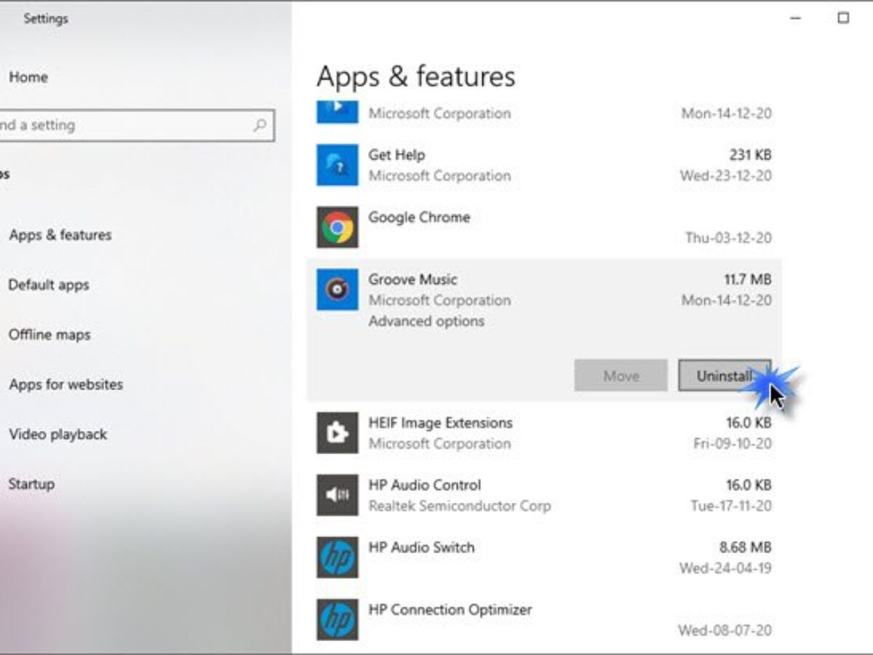
Task: Minimize the Settings window
Action: click(795, 18)
